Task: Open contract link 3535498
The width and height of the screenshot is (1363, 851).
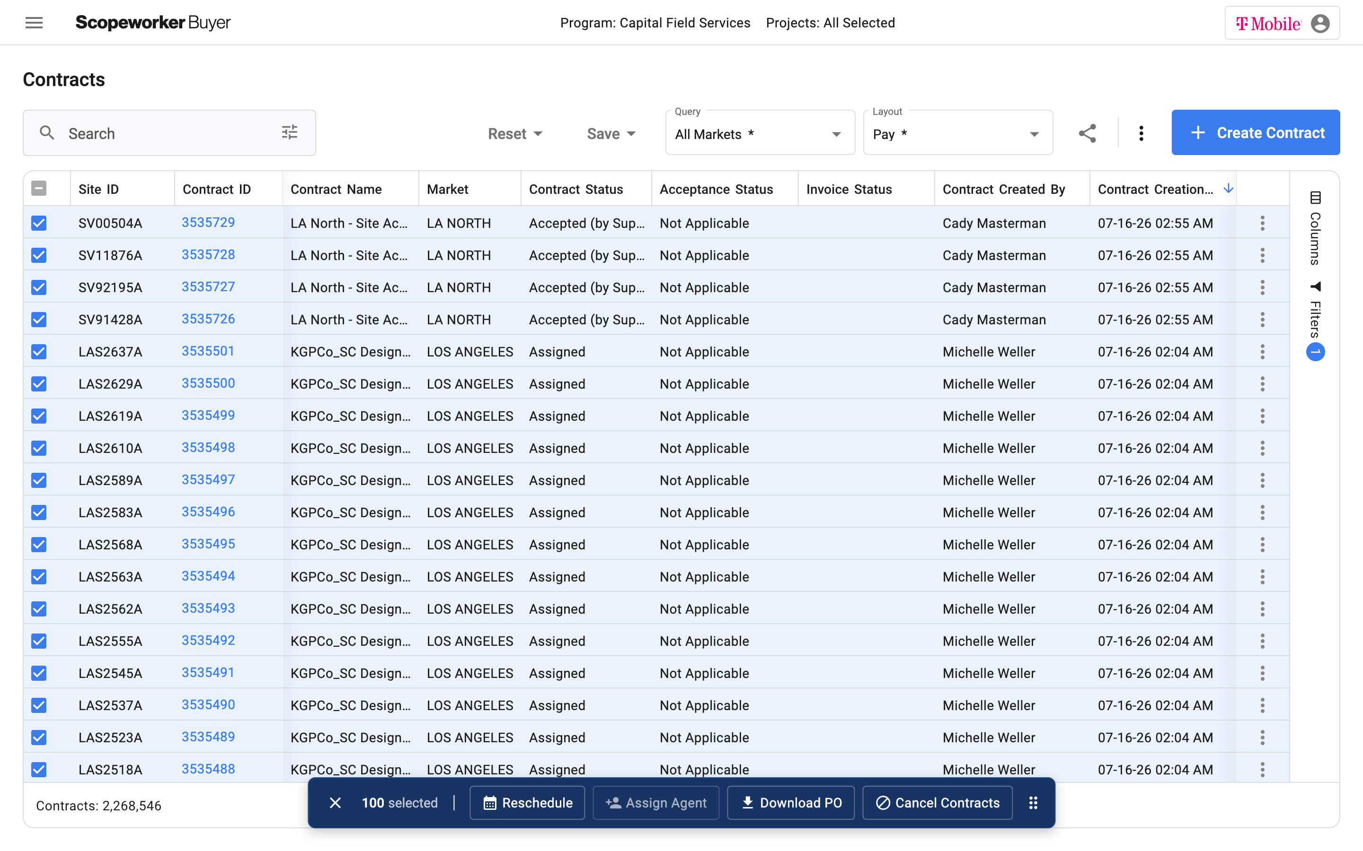Action: 208,447
